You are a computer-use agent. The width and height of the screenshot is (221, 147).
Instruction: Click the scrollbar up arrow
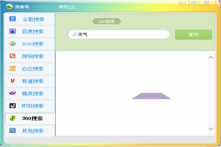(x=211, y=57)
